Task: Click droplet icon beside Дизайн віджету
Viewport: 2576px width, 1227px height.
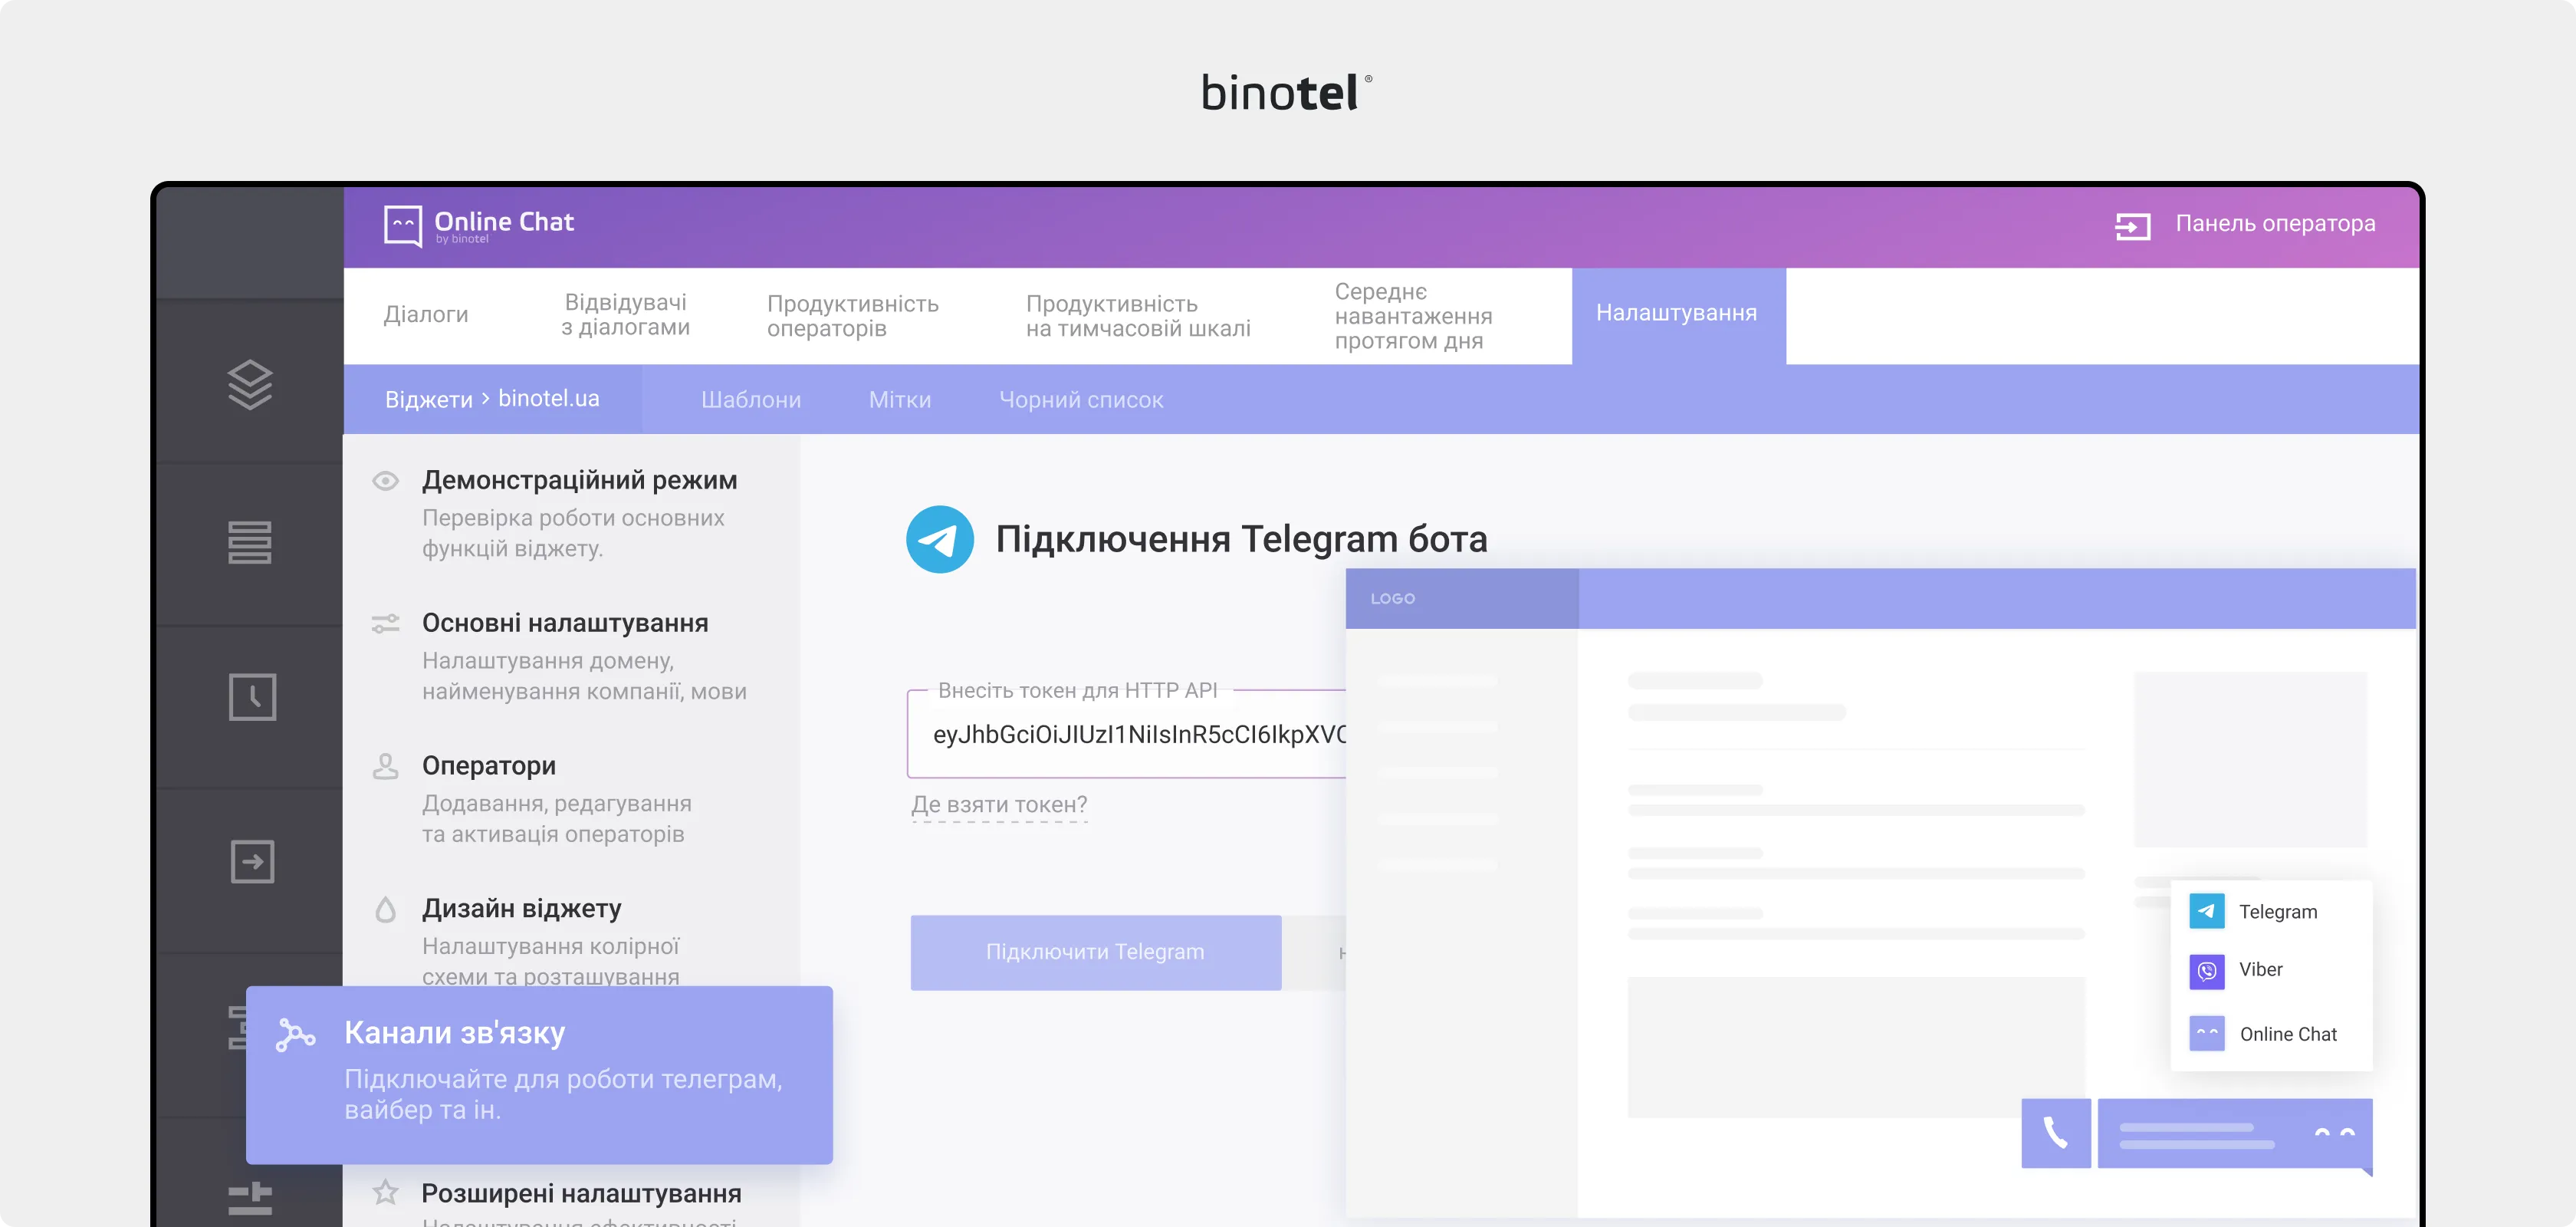Action: pyautogui.click(x=386, y=909)
